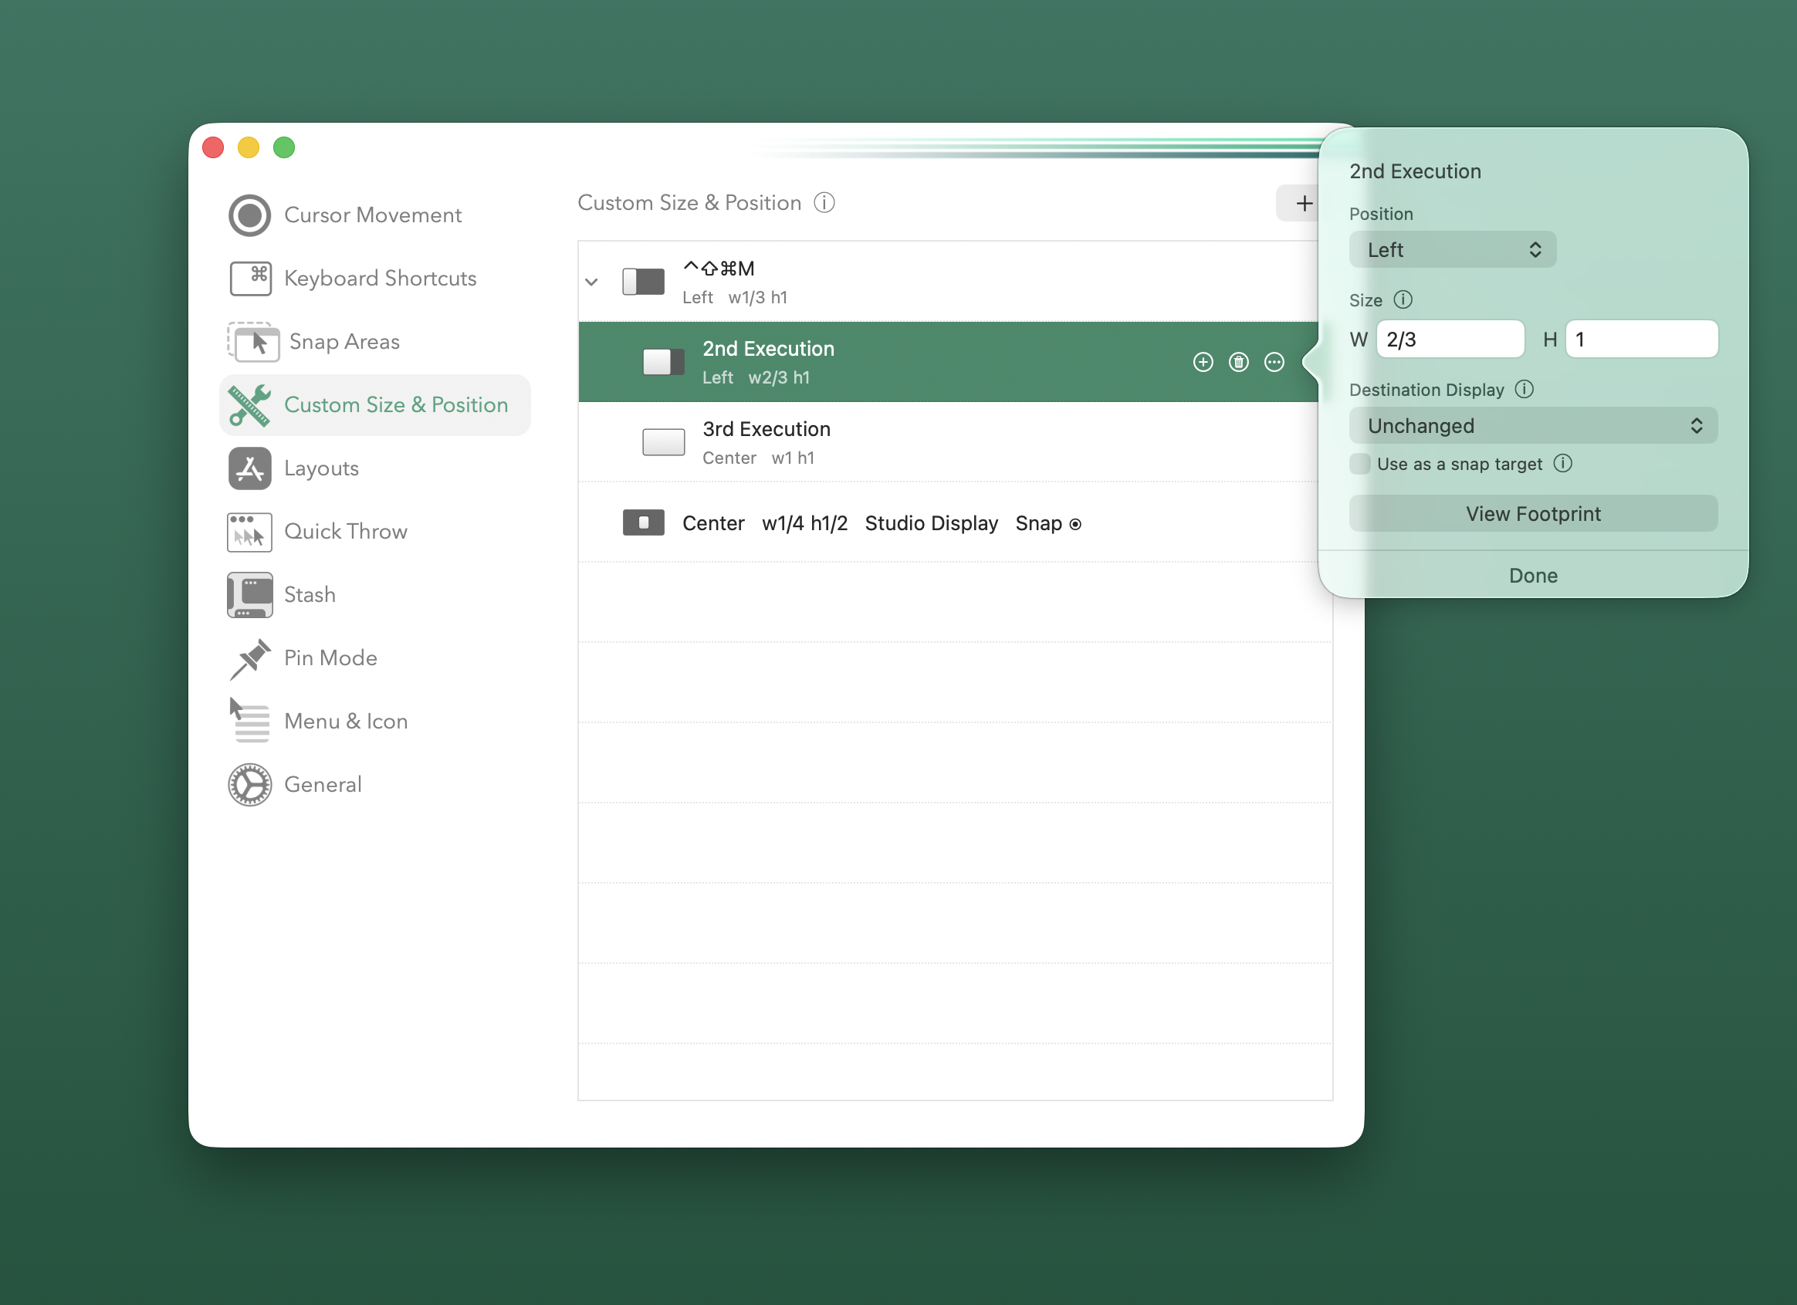Click the W width field with 2/3
The image size is (1797, 1305).
(1450, 339)
